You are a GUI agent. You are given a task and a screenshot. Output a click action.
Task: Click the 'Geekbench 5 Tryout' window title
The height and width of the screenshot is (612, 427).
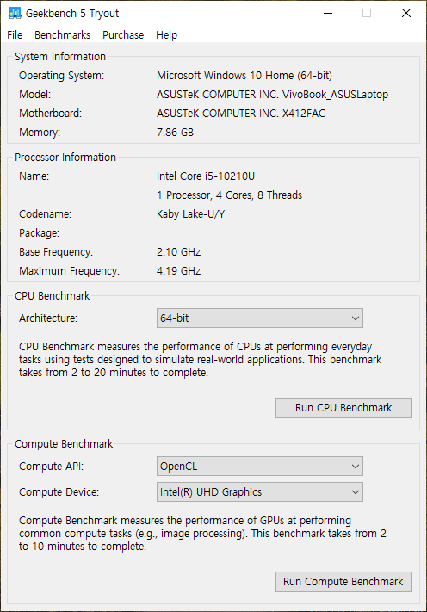[72, 13]
